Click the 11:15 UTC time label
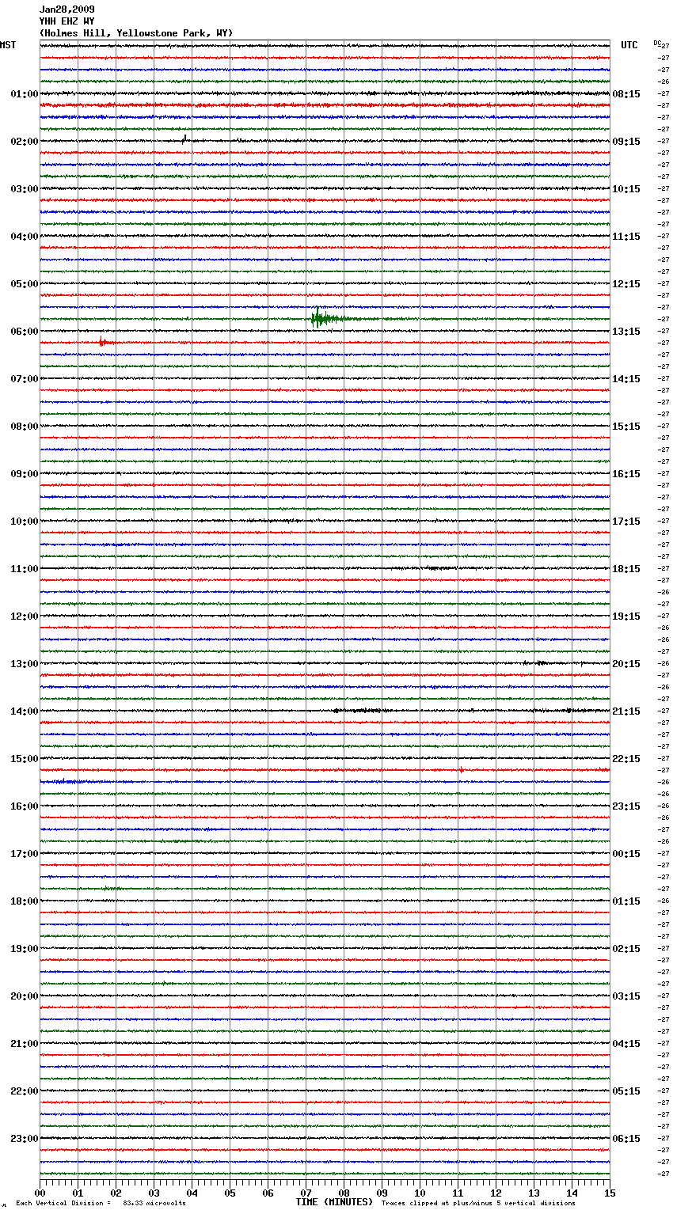673x1214 pixels. tap(626, 237)
